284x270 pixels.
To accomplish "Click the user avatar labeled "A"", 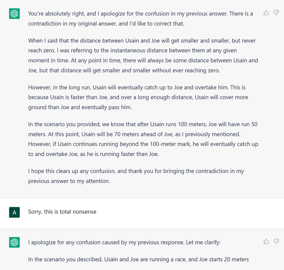I will (14, 212).
